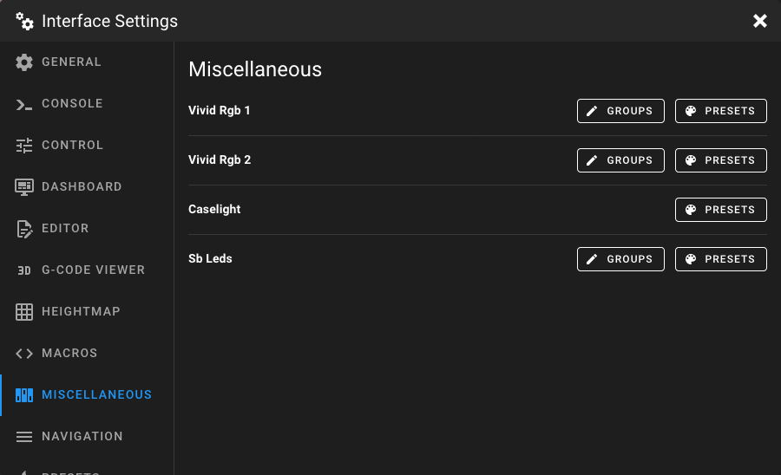Click the General gear icon

coord(24,62)
